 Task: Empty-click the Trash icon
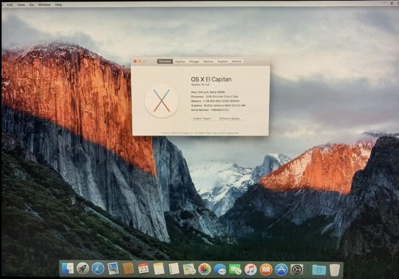tap(333, 269)
